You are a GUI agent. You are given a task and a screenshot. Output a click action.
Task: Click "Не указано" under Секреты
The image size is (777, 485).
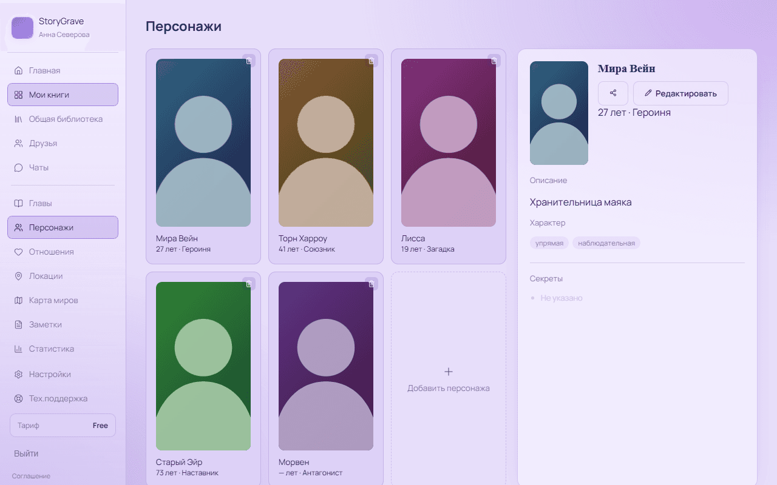tap(562, 298)
